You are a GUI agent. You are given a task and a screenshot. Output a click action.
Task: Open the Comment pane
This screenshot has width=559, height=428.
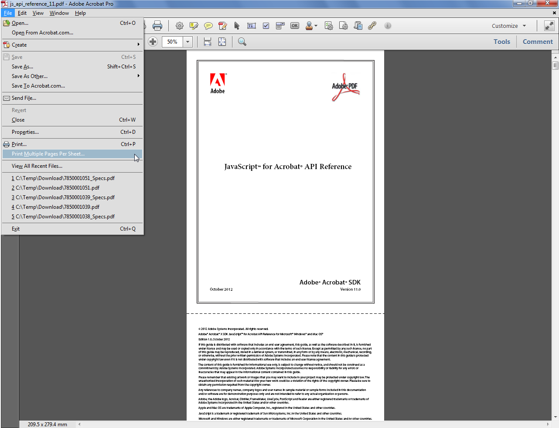coord(538,42)
